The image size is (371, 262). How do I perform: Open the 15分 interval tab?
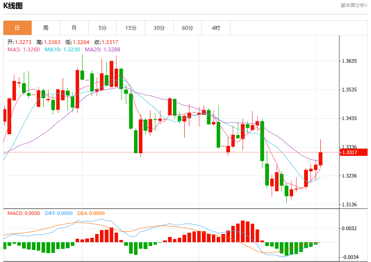point(131,28)
